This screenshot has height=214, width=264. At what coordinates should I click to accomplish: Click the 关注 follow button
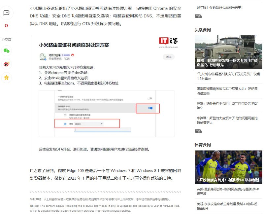click(168, 56)
